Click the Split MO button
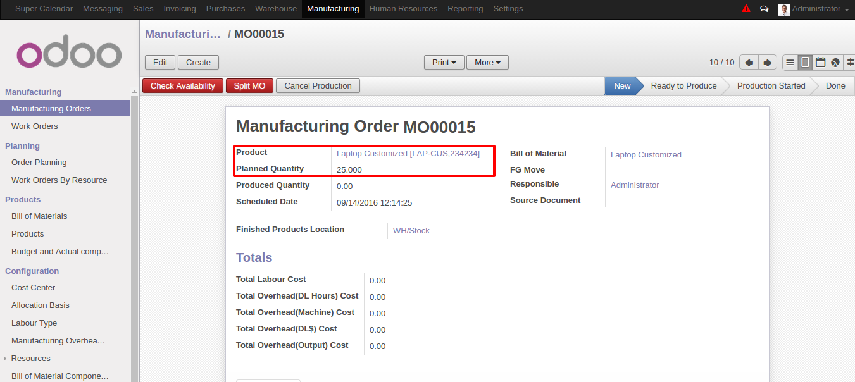Image resolution: width=855 pixels, height=382 pixels. 249,86
